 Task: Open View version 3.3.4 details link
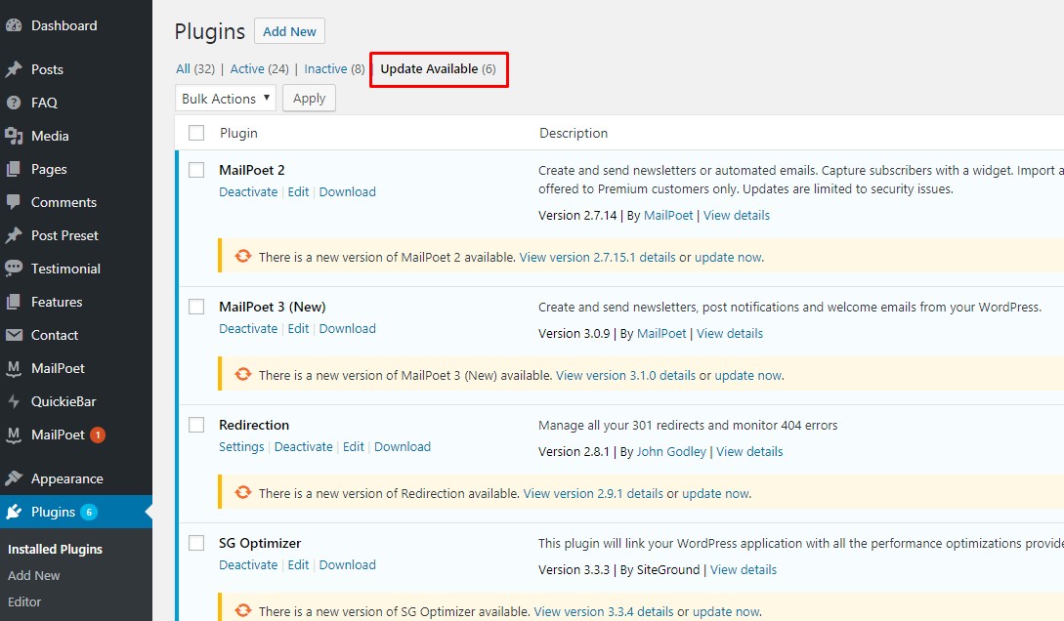click(x=604, y=611)
